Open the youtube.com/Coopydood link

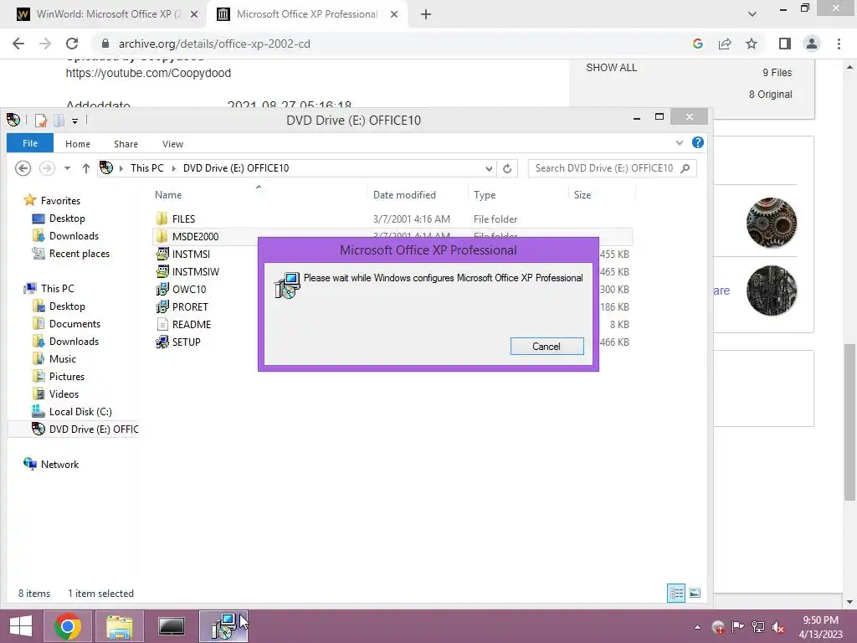pos(148,73)
